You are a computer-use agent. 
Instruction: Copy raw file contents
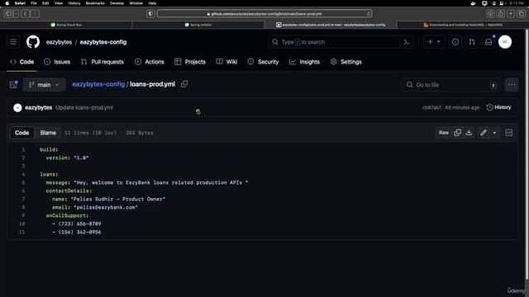click(x=457, y=133)
